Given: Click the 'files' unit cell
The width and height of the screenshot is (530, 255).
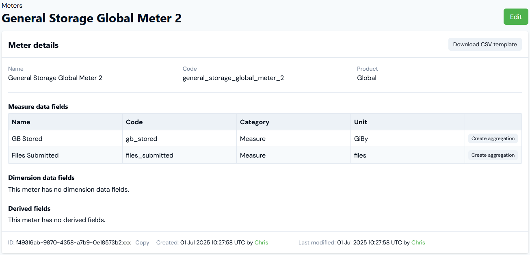Looking at the screenshot, I should [x=407, y=155].
